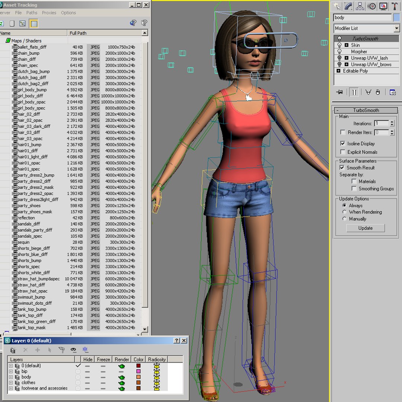Expand footwear and assesories layer
This screenshot has width=402, height=402.
(11, 388)
